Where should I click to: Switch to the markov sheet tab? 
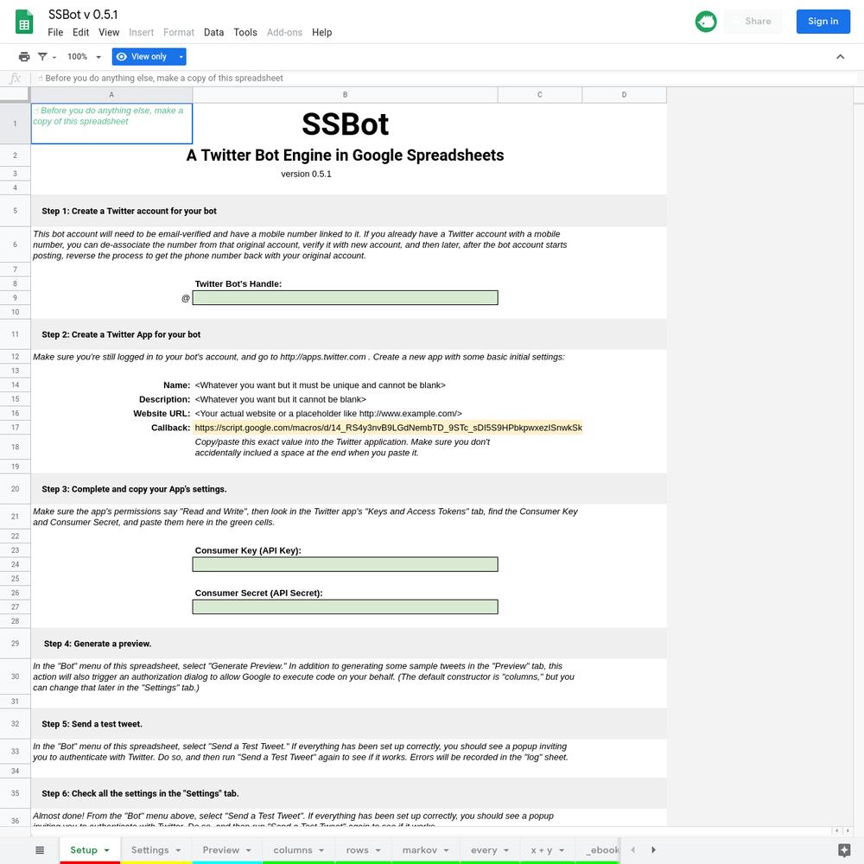pyautogui.click(x=419, y=849)
